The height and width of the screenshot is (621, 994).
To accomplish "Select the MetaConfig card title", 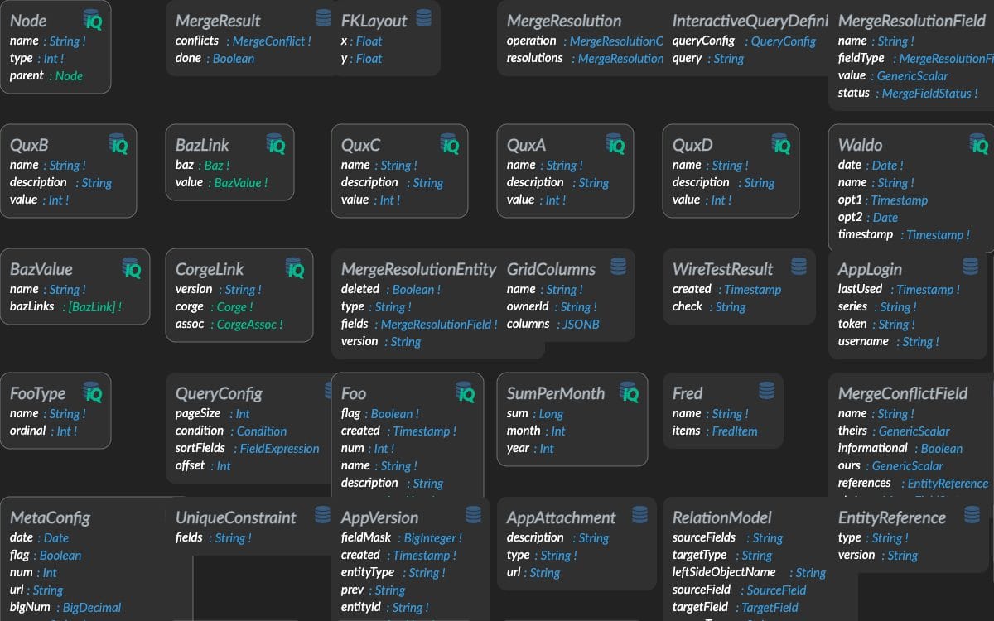I will tap(50, 517).
